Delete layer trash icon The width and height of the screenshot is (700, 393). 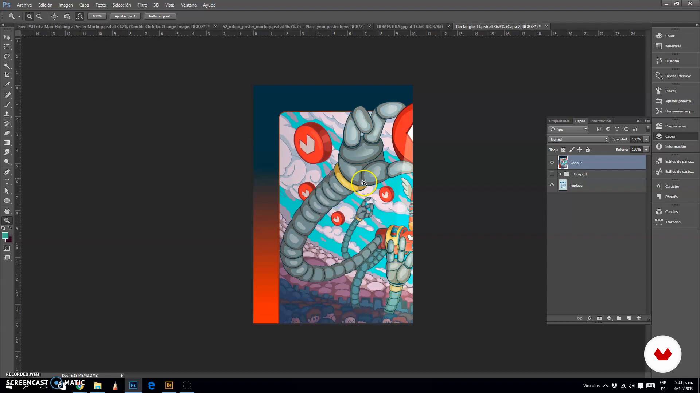[x=638, y=318]
